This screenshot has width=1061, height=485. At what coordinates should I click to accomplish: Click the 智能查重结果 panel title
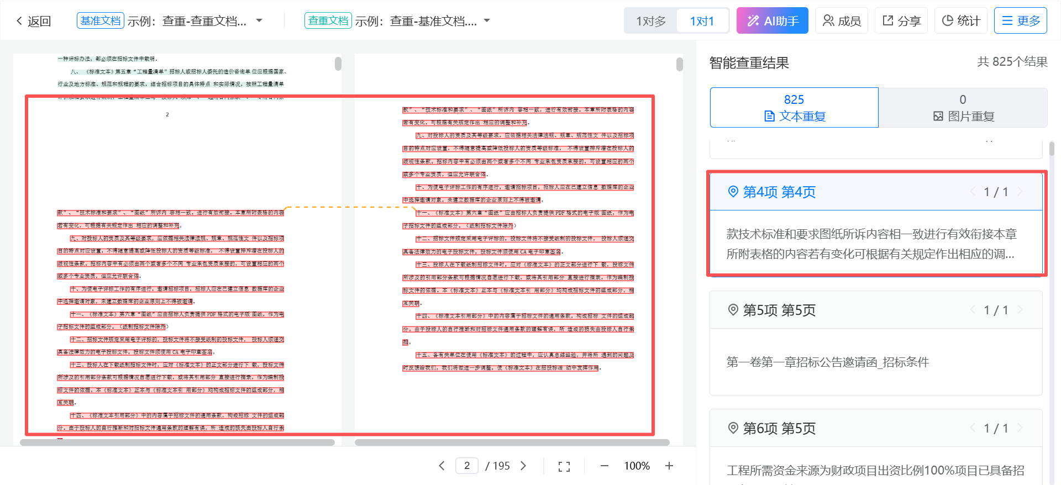click(x=749, y=62)
